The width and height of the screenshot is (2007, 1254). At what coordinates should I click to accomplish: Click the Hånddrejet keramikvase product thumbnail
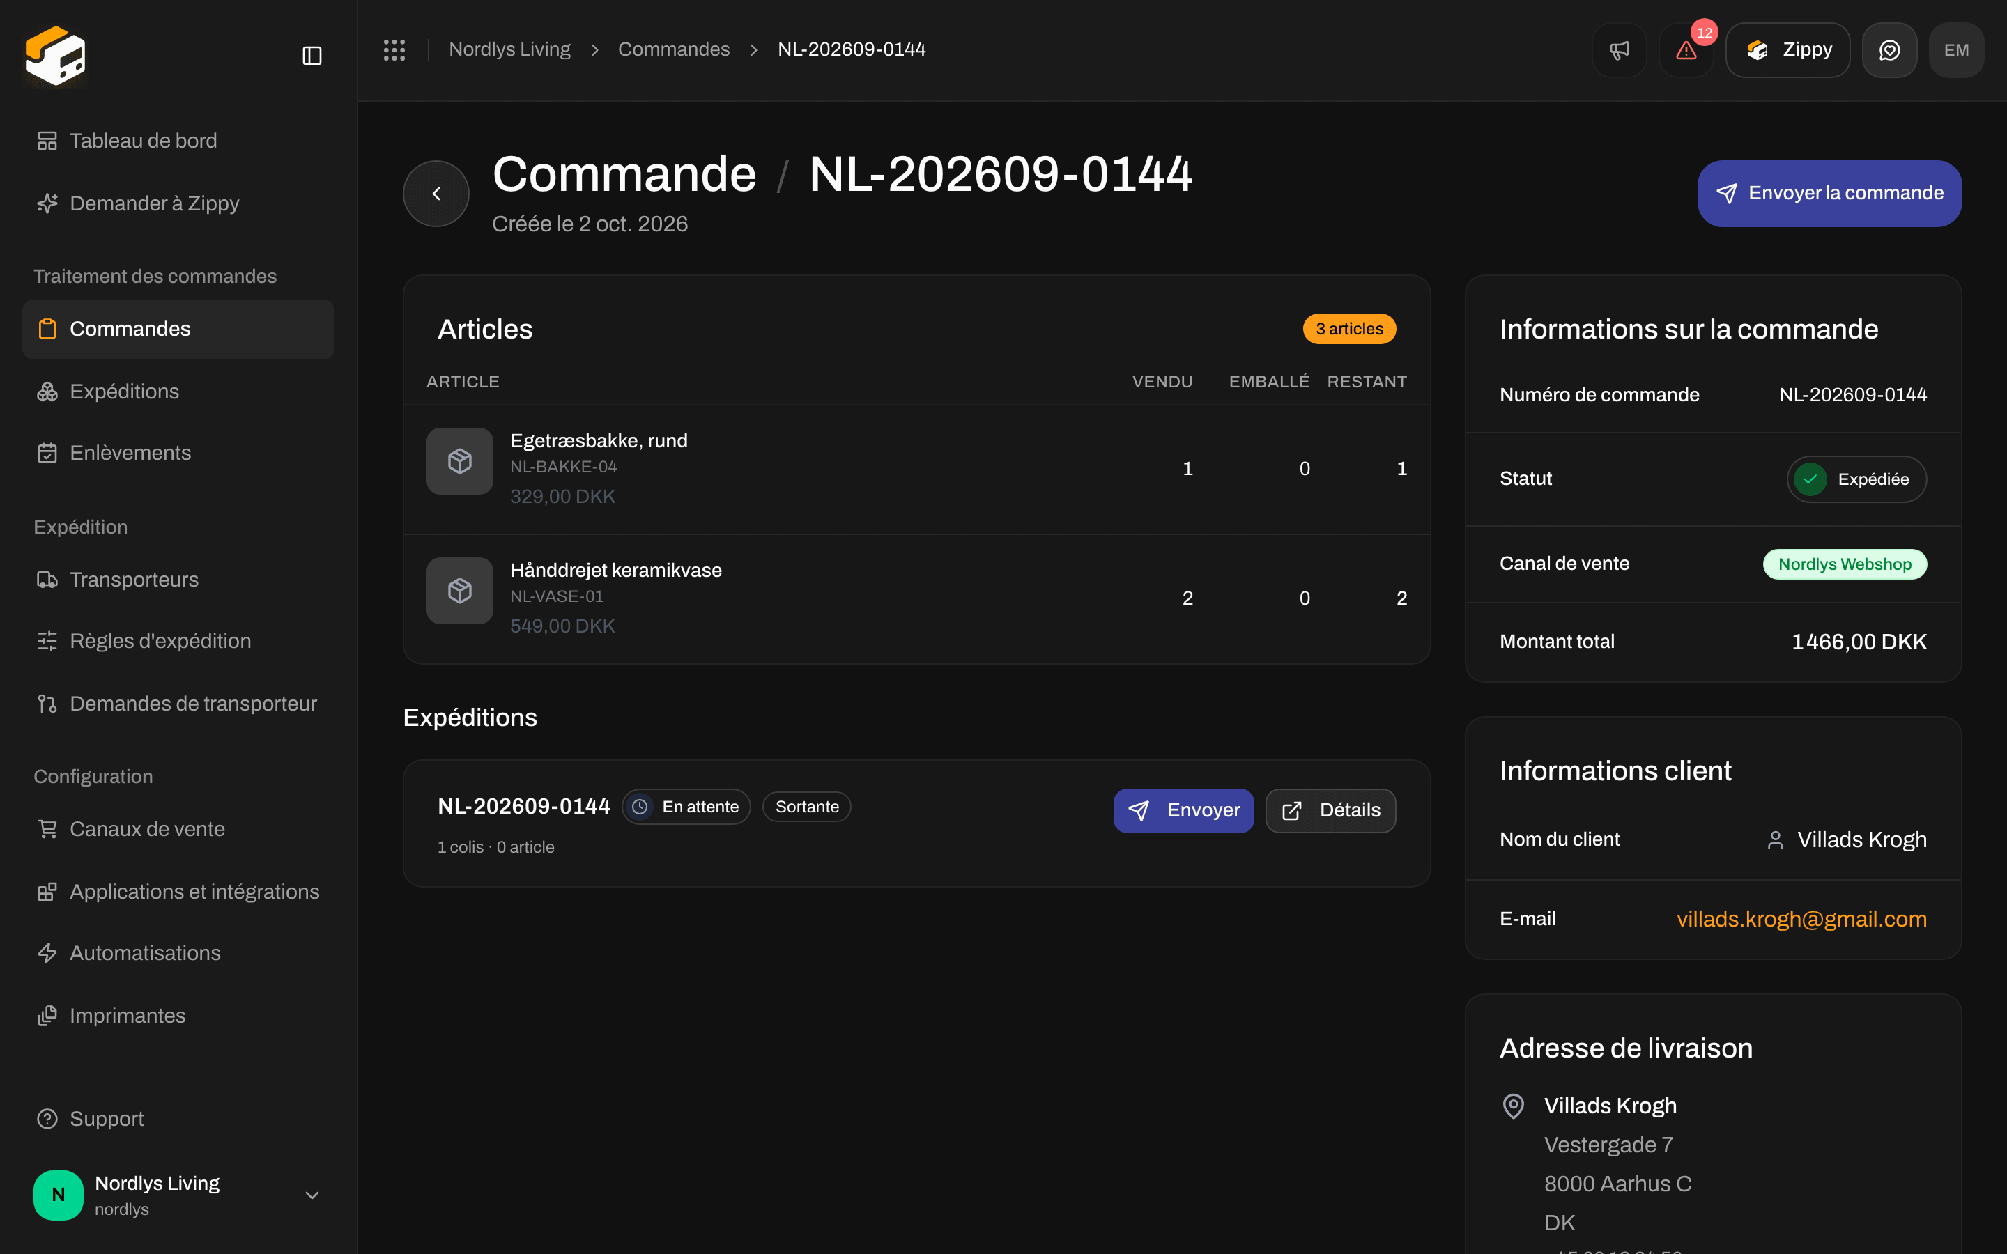coord(459,591)
